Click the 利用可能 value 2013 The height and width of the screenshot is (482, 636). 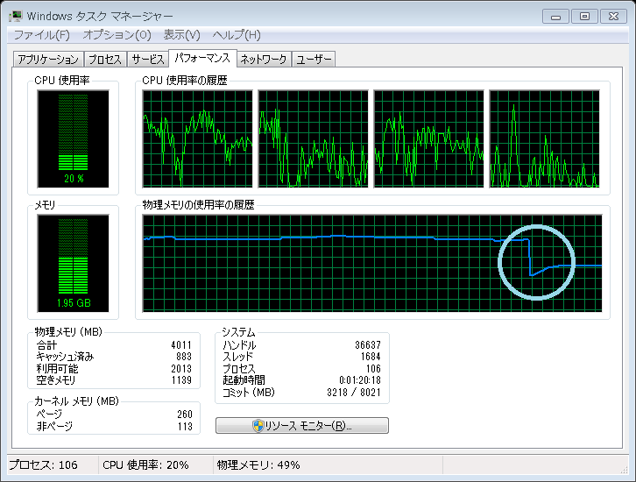[181, 368]
